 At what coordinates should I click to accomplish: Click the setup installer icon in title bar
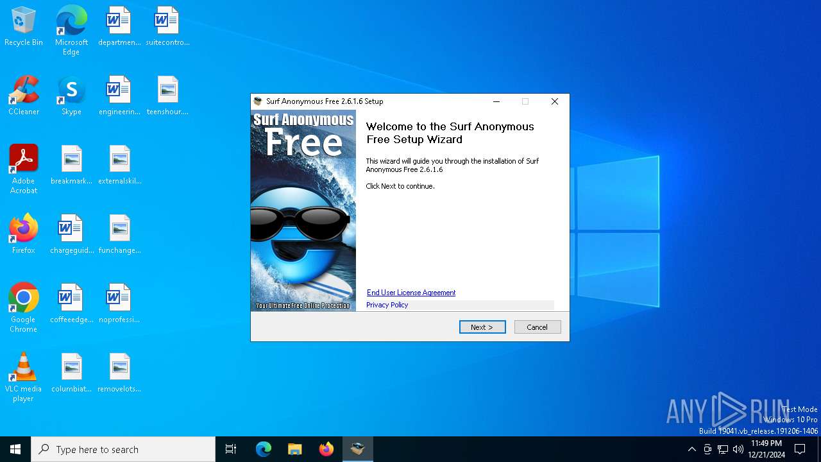coord(258,101)
